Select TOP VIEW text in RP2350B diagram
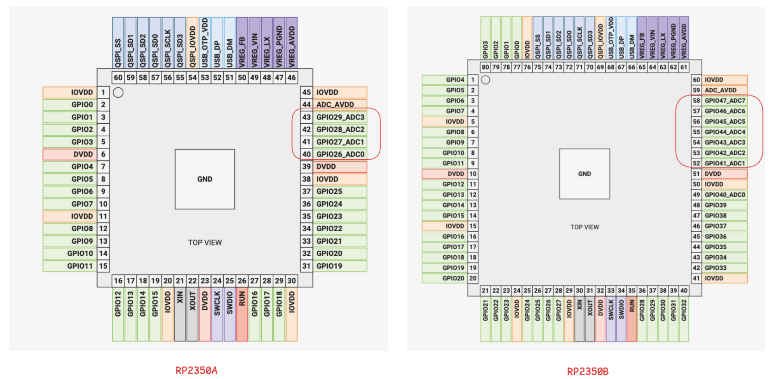The image size is (775, 379). tap(584, 227)
